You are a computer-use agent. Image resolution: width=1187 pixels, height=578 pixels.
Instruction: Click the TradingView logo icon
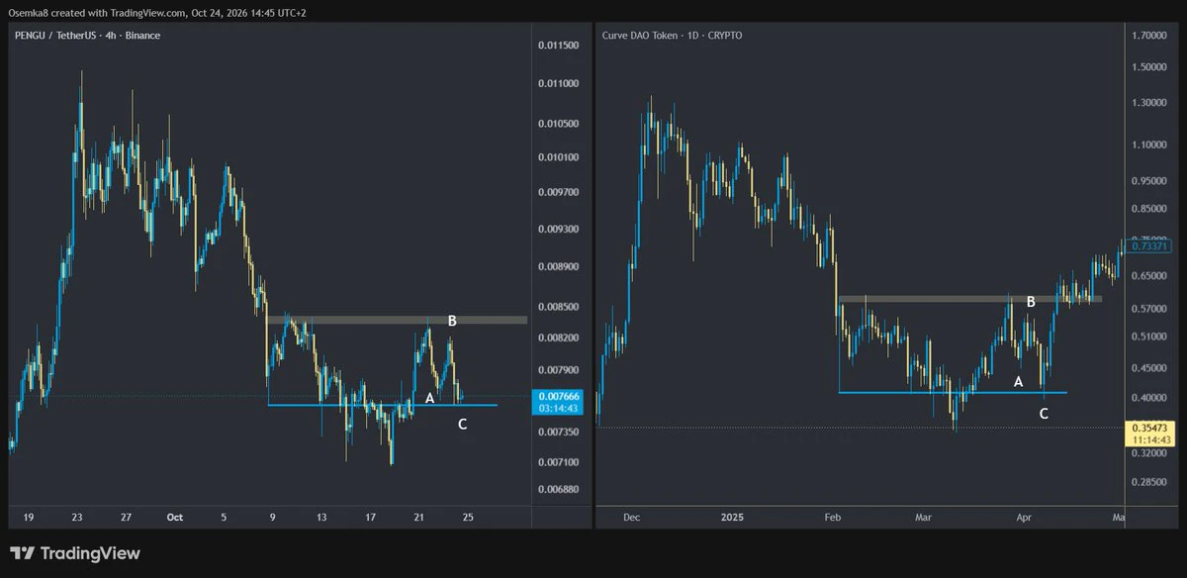point(21,553)
